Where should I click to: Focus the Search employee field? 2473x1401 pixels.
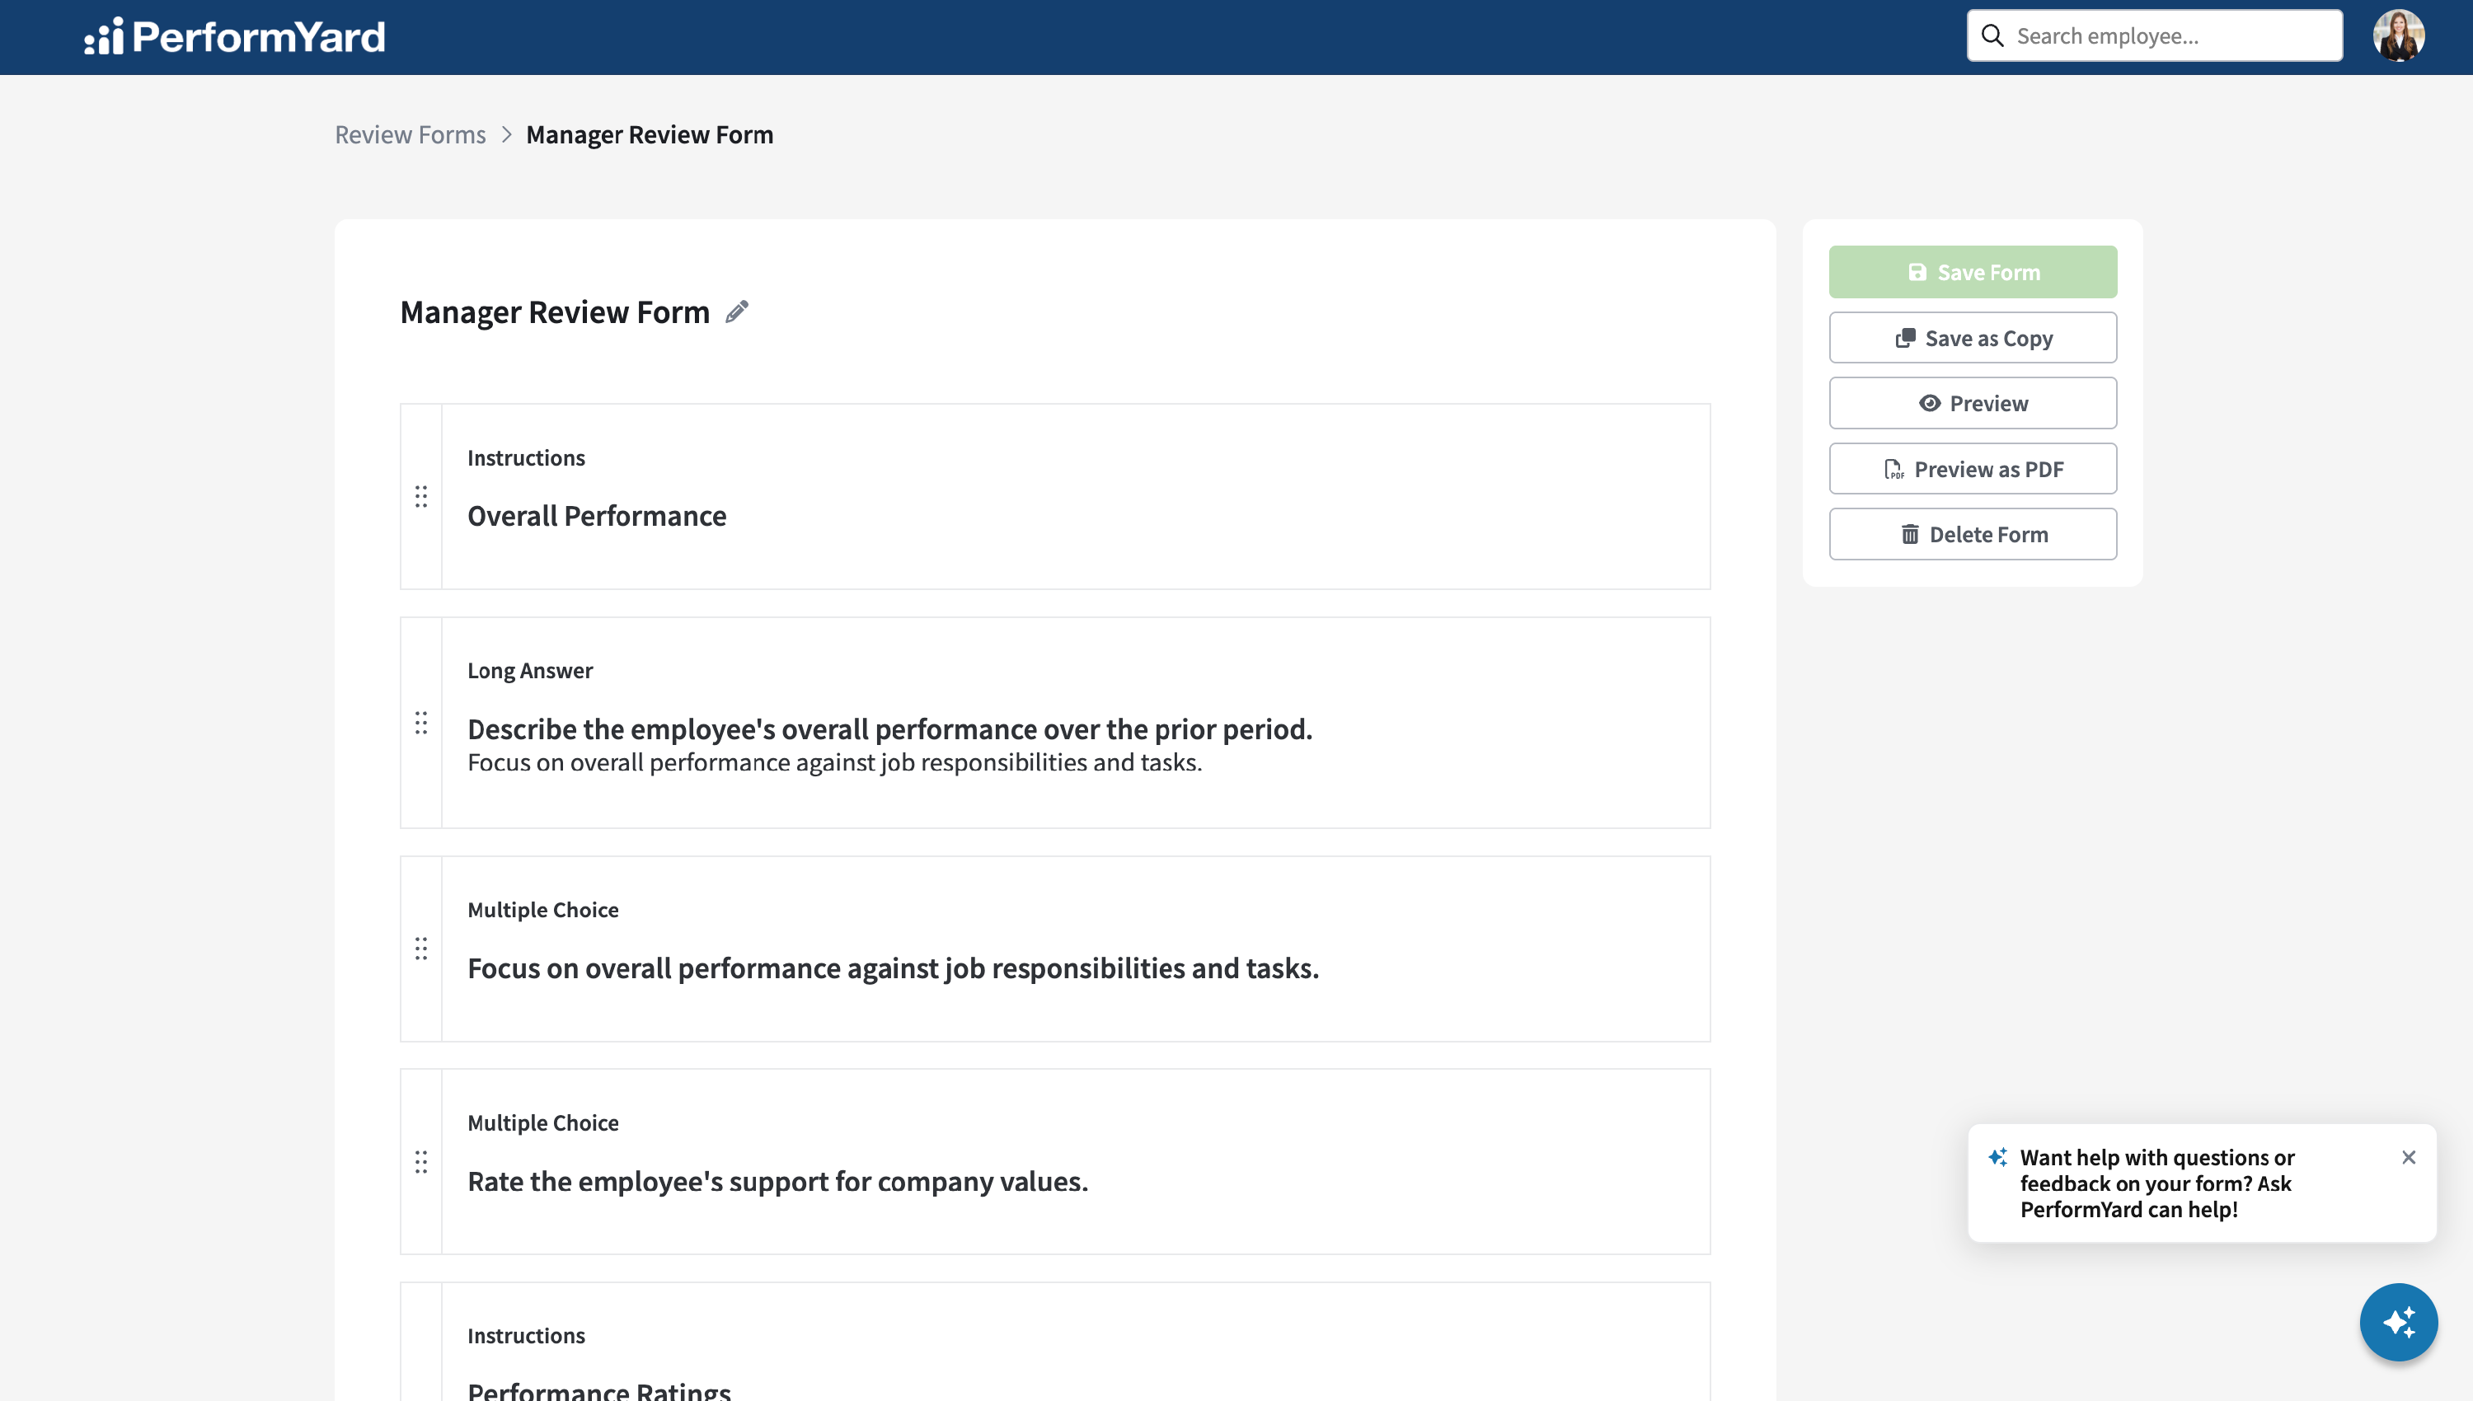coord(2155,35)
